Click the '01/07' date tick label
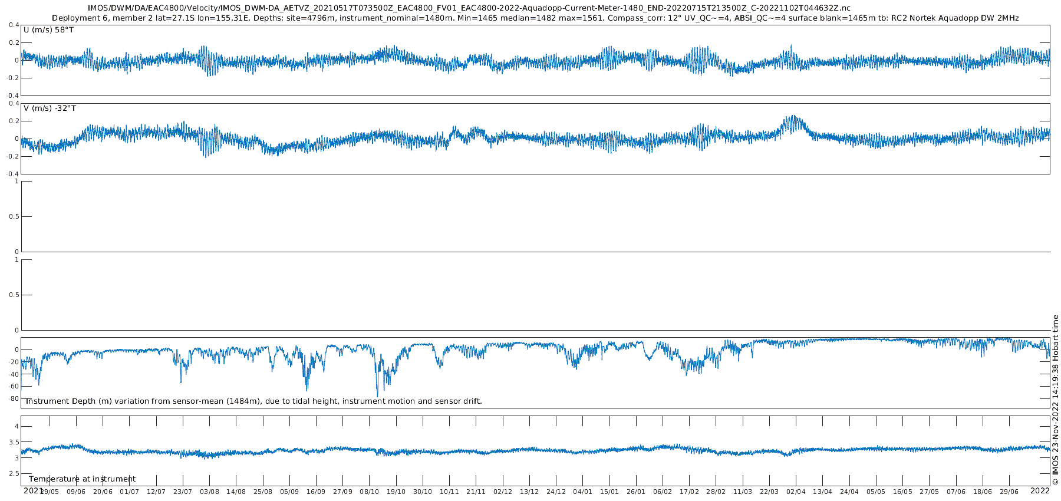1061x501 pixels. coord(130,492)
